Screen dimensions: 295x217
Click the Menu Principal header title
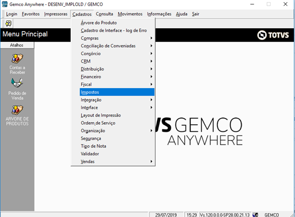(x=25, y=34)
